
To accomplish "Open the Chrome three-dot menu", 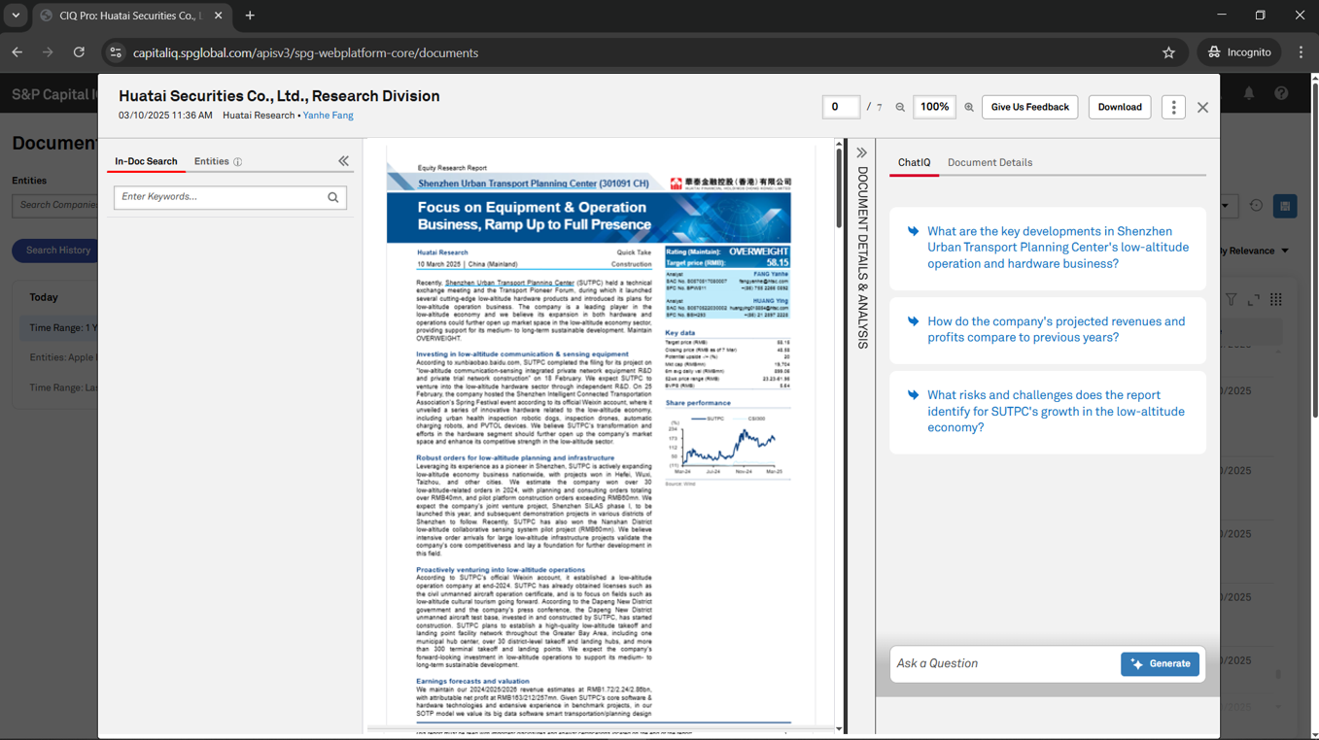I will coord(1301,52).
